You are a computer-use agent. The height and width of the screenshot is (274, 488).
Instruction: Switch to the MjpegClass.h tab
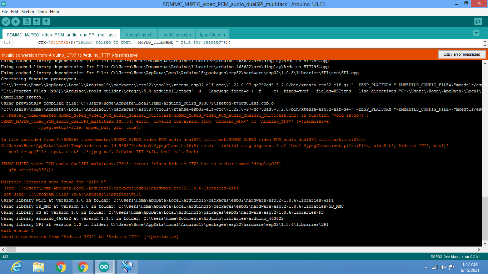(139, 34)
